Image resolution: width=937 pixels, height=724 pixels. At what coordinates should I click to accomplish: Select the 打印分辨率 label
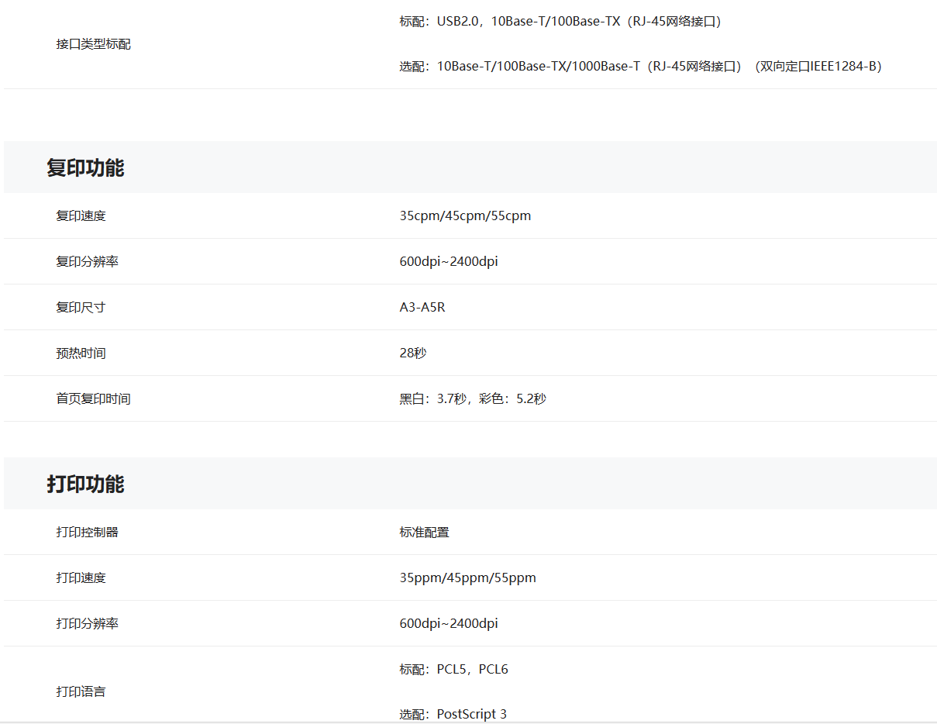[87, 623]
